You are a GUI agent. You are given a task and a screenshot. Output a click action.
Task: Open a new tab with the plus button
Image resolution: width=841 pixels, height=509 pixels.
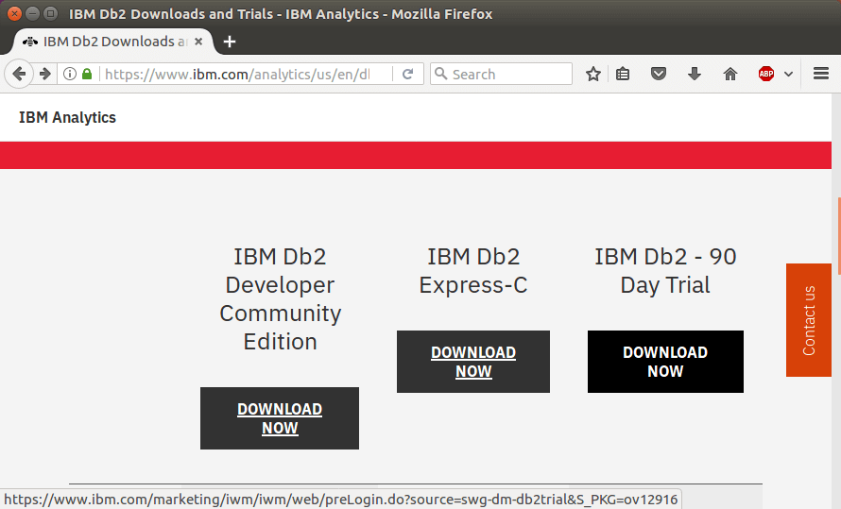coord(230,42)
